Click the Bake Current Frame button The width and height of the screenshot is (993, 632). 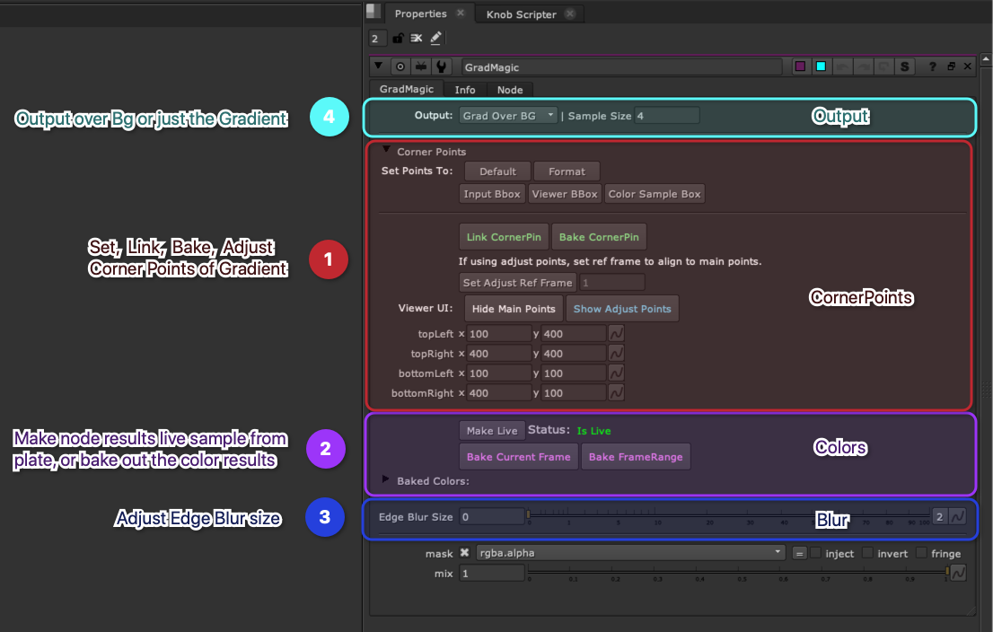518,457
